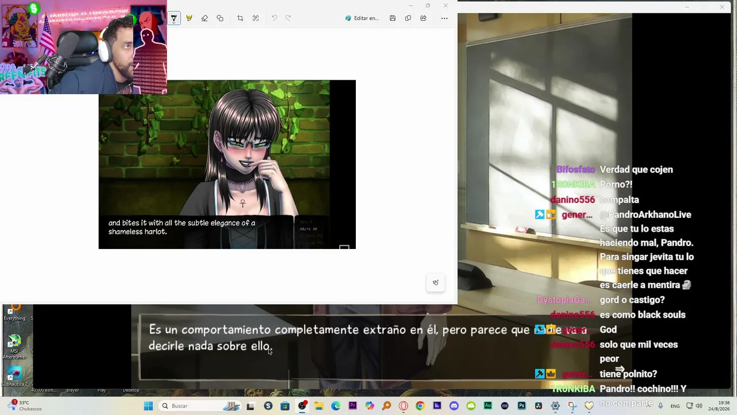Redo the edit in Snipping Tool
The image size is (737, 415).
tap(288, 18)
